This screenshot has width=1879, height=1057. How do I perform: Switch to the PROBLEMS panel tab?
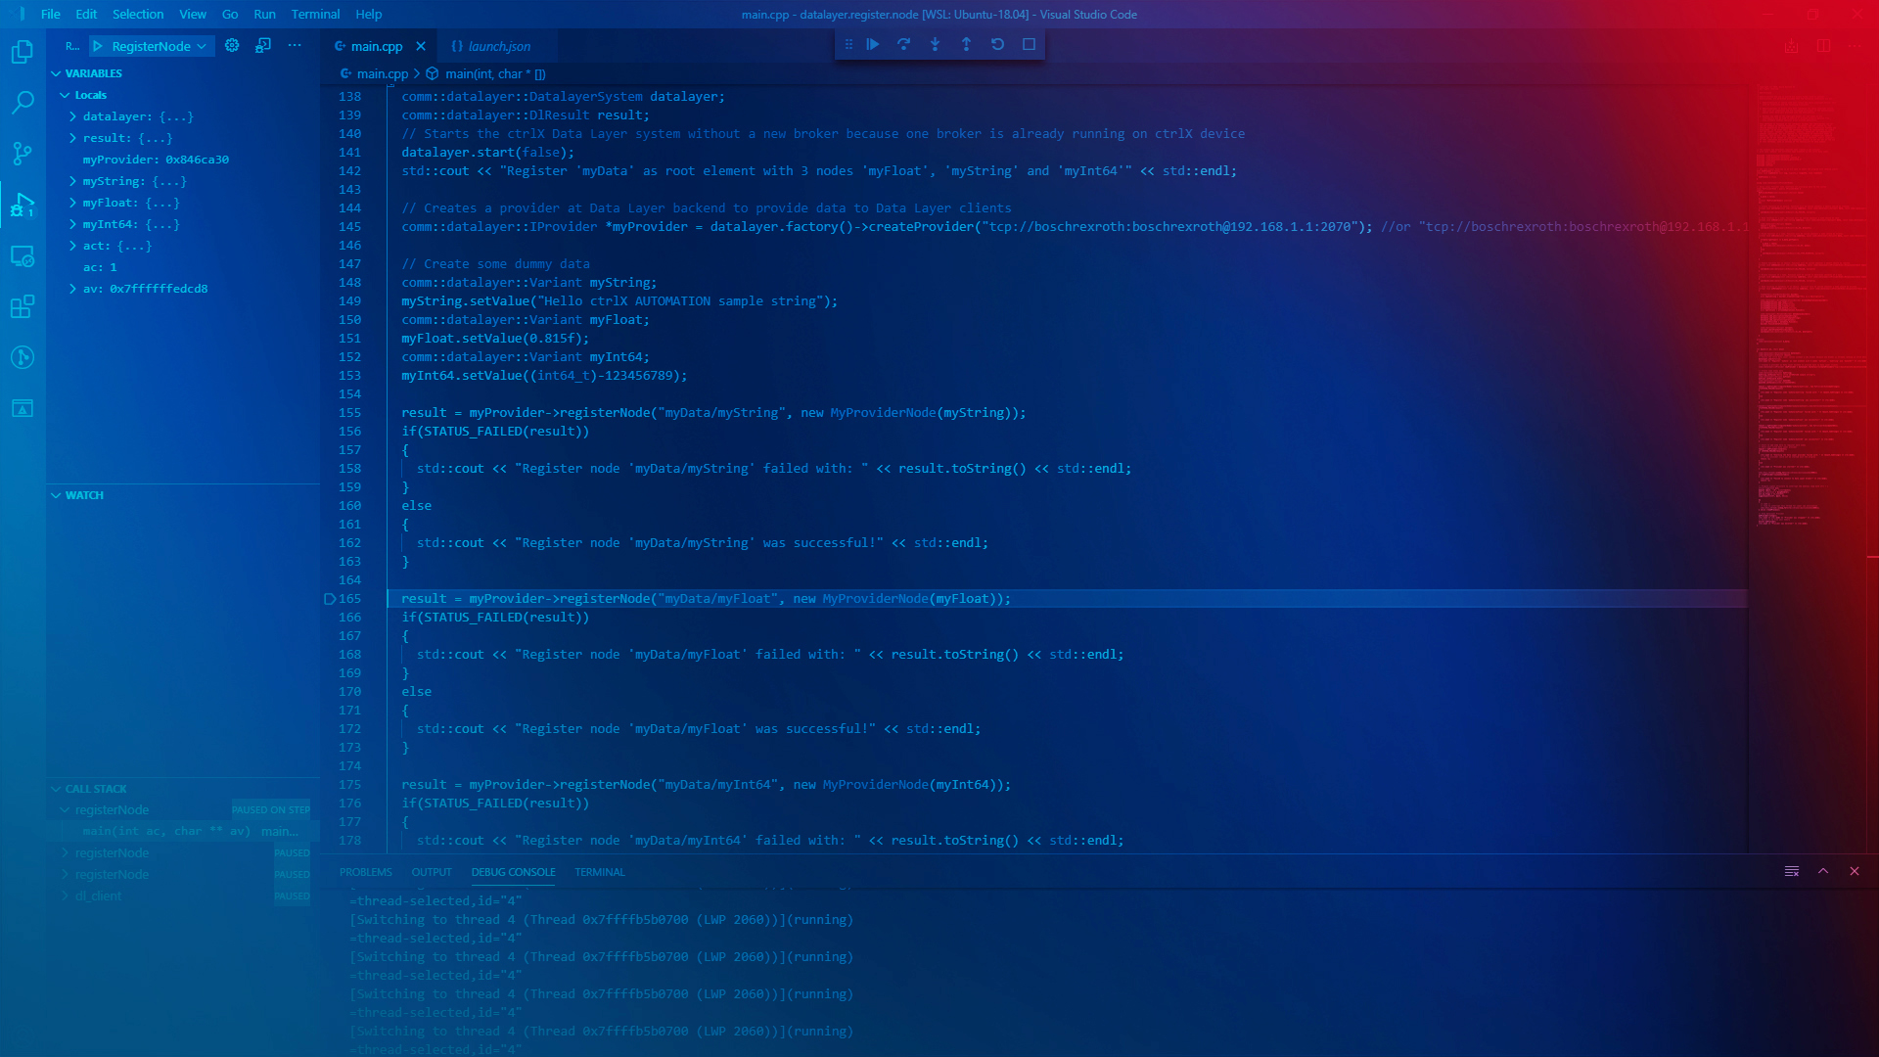click(365, 872)
